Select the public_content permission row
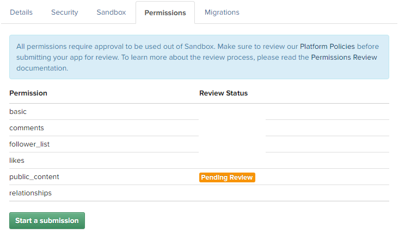 (x=199, y=177)
